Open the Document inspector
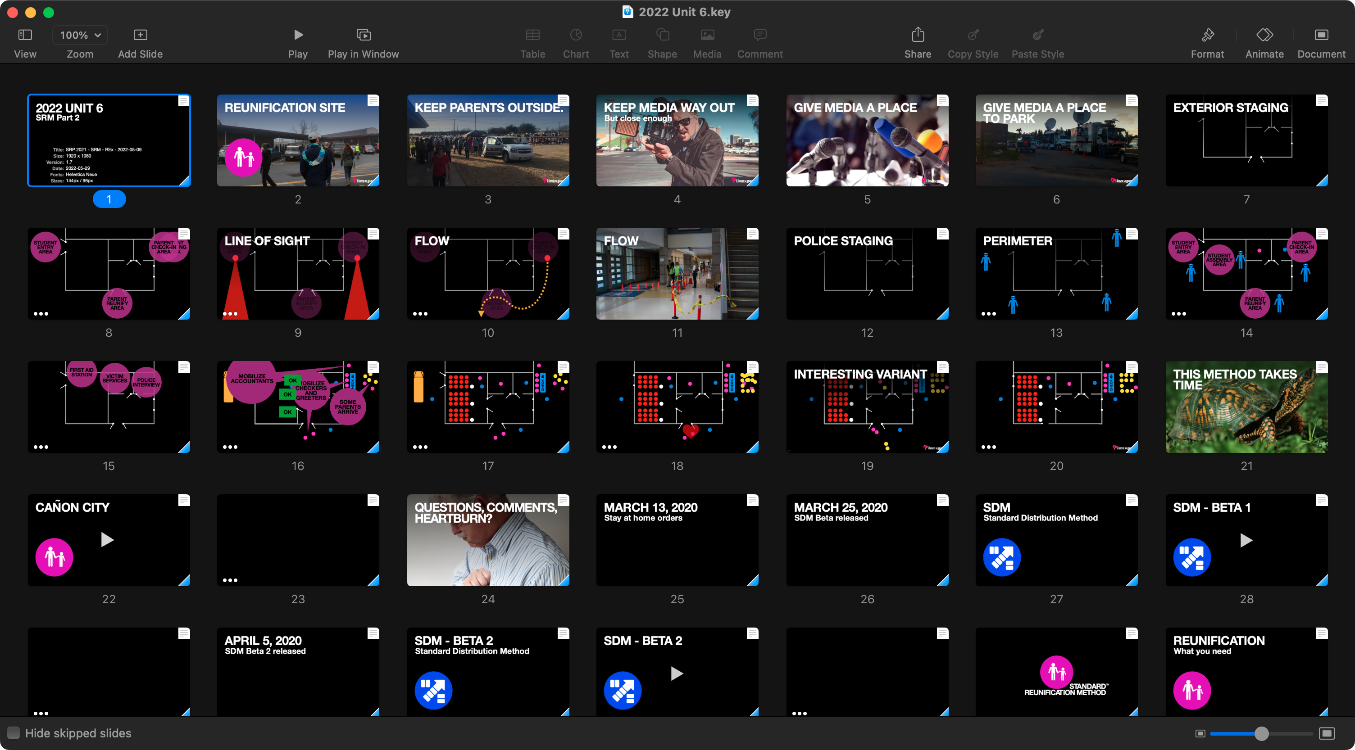Image resolution: width=1355 pixels, height=750 pixels. point(1321,35)
